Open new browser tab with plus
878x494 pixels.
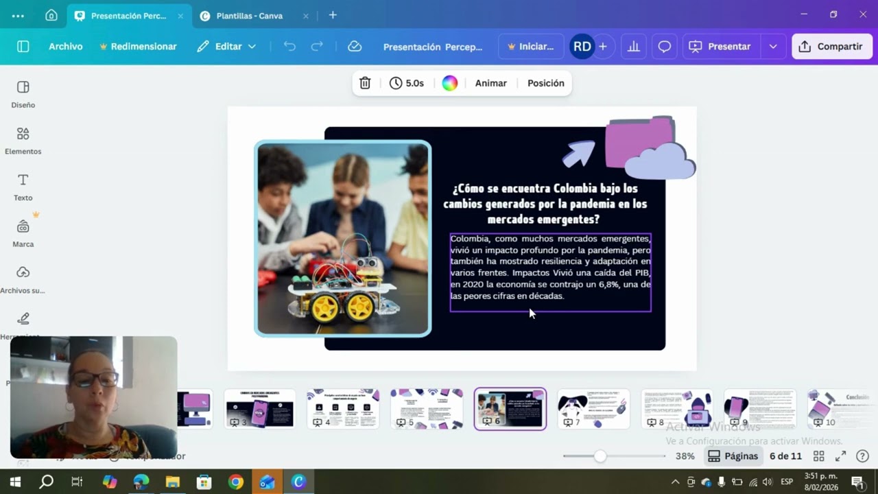tap(333, 15)
